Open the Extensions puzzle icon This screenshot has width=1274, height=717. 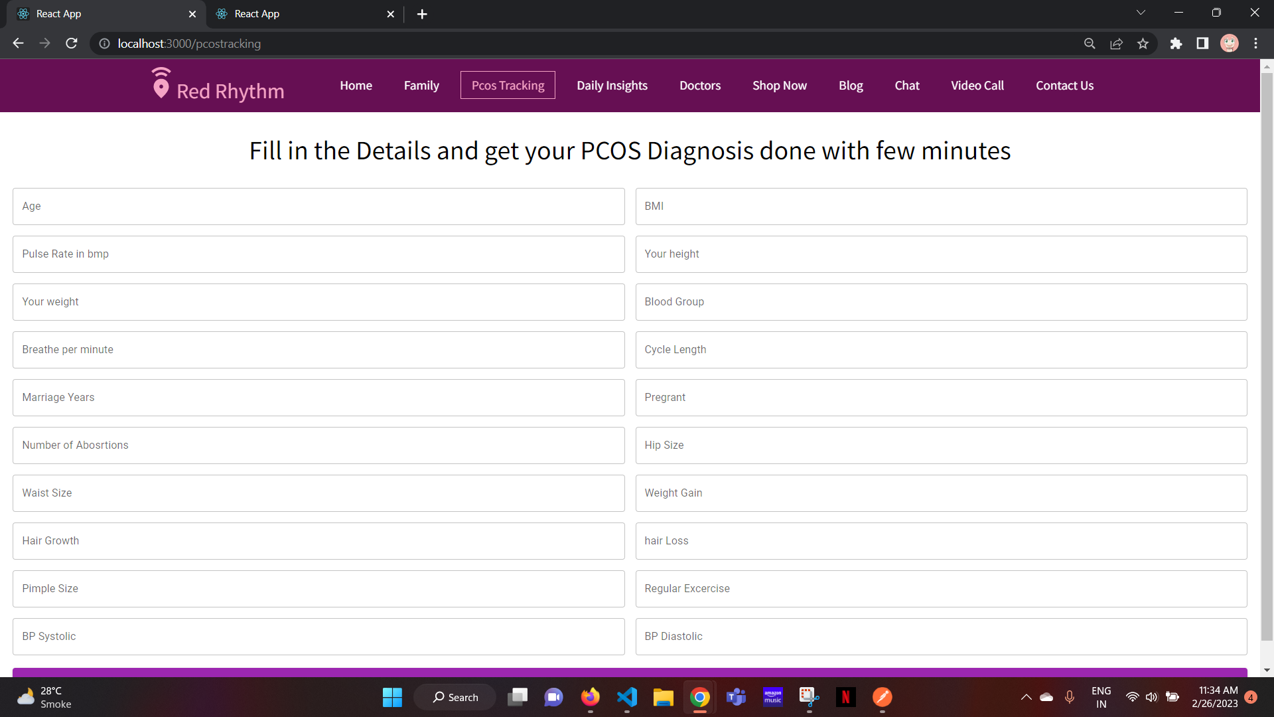coord(1176,44)
